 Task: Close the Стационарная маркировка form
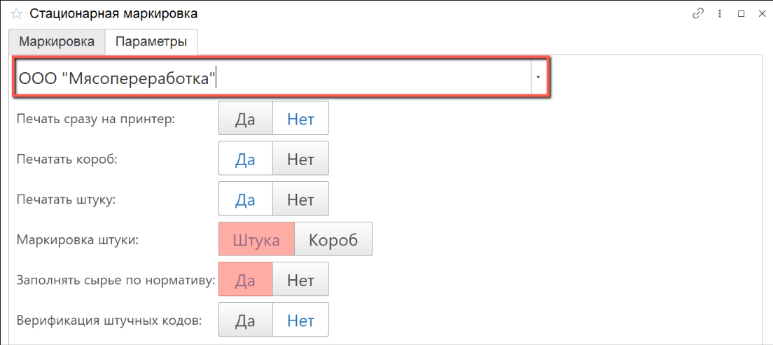[x=762, y=13]
